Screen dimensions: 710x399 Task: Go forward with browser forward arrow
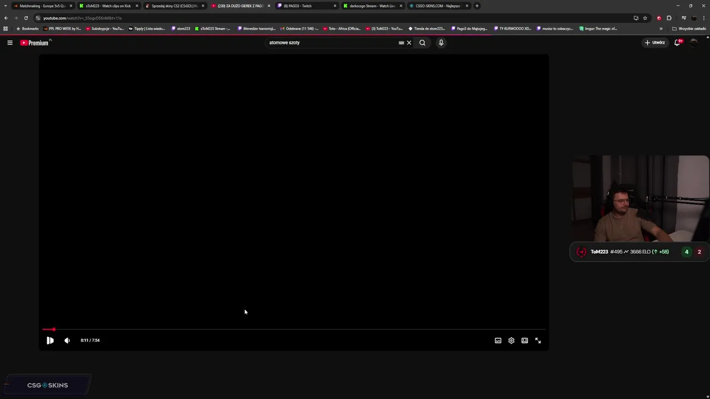(16, 18)
